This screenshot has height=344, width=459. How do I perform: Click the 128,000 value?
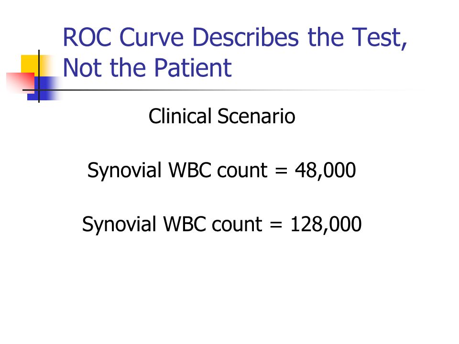coord(326,225)
